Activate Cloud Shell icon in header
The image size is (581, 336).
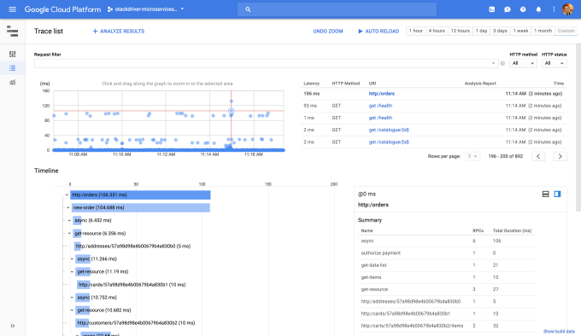tap(491, 9)
